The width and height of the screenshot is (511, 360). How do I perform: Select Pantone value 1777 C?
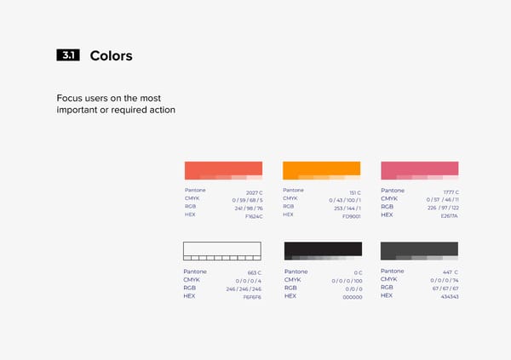click(x=451, y=193)
